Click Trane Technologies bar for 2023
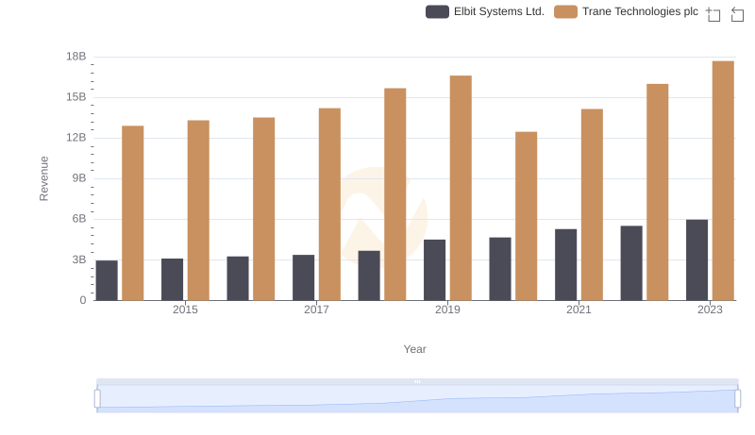This screenshot has width=755, height=435. point(723,181)
